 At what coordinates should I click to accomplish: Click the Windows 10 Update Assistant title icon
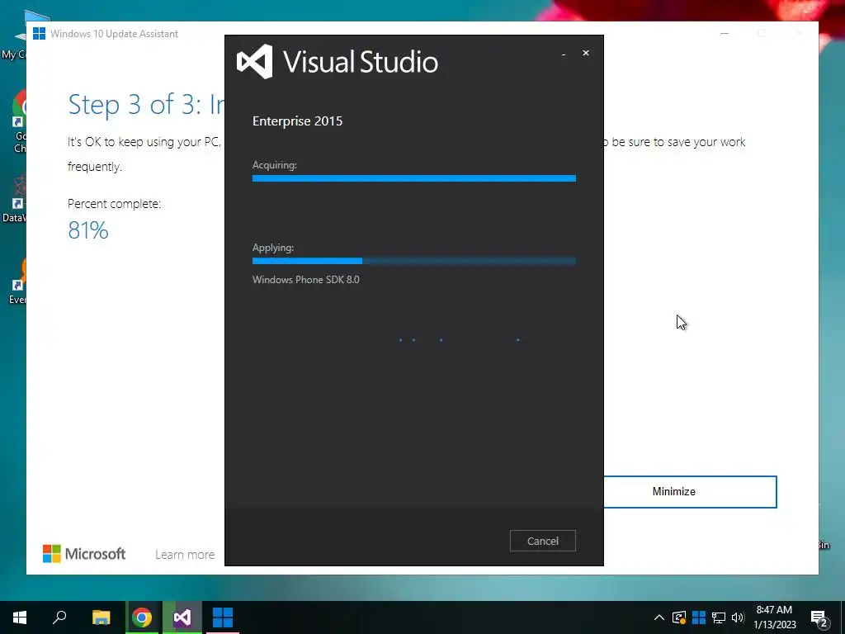[40, 33]
